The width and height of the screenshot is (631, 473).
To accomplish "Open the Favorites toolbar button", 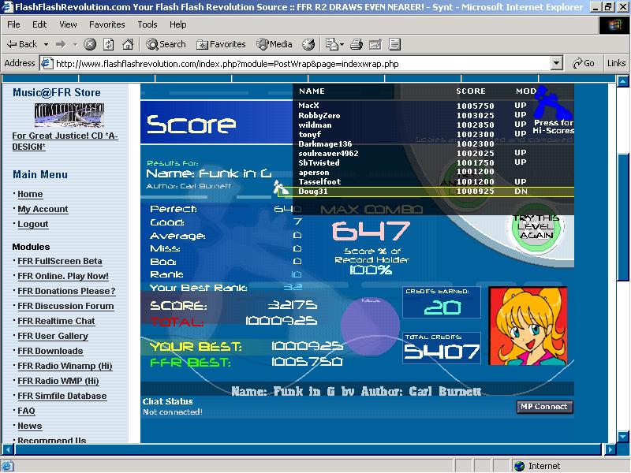I will pos(221,44).
